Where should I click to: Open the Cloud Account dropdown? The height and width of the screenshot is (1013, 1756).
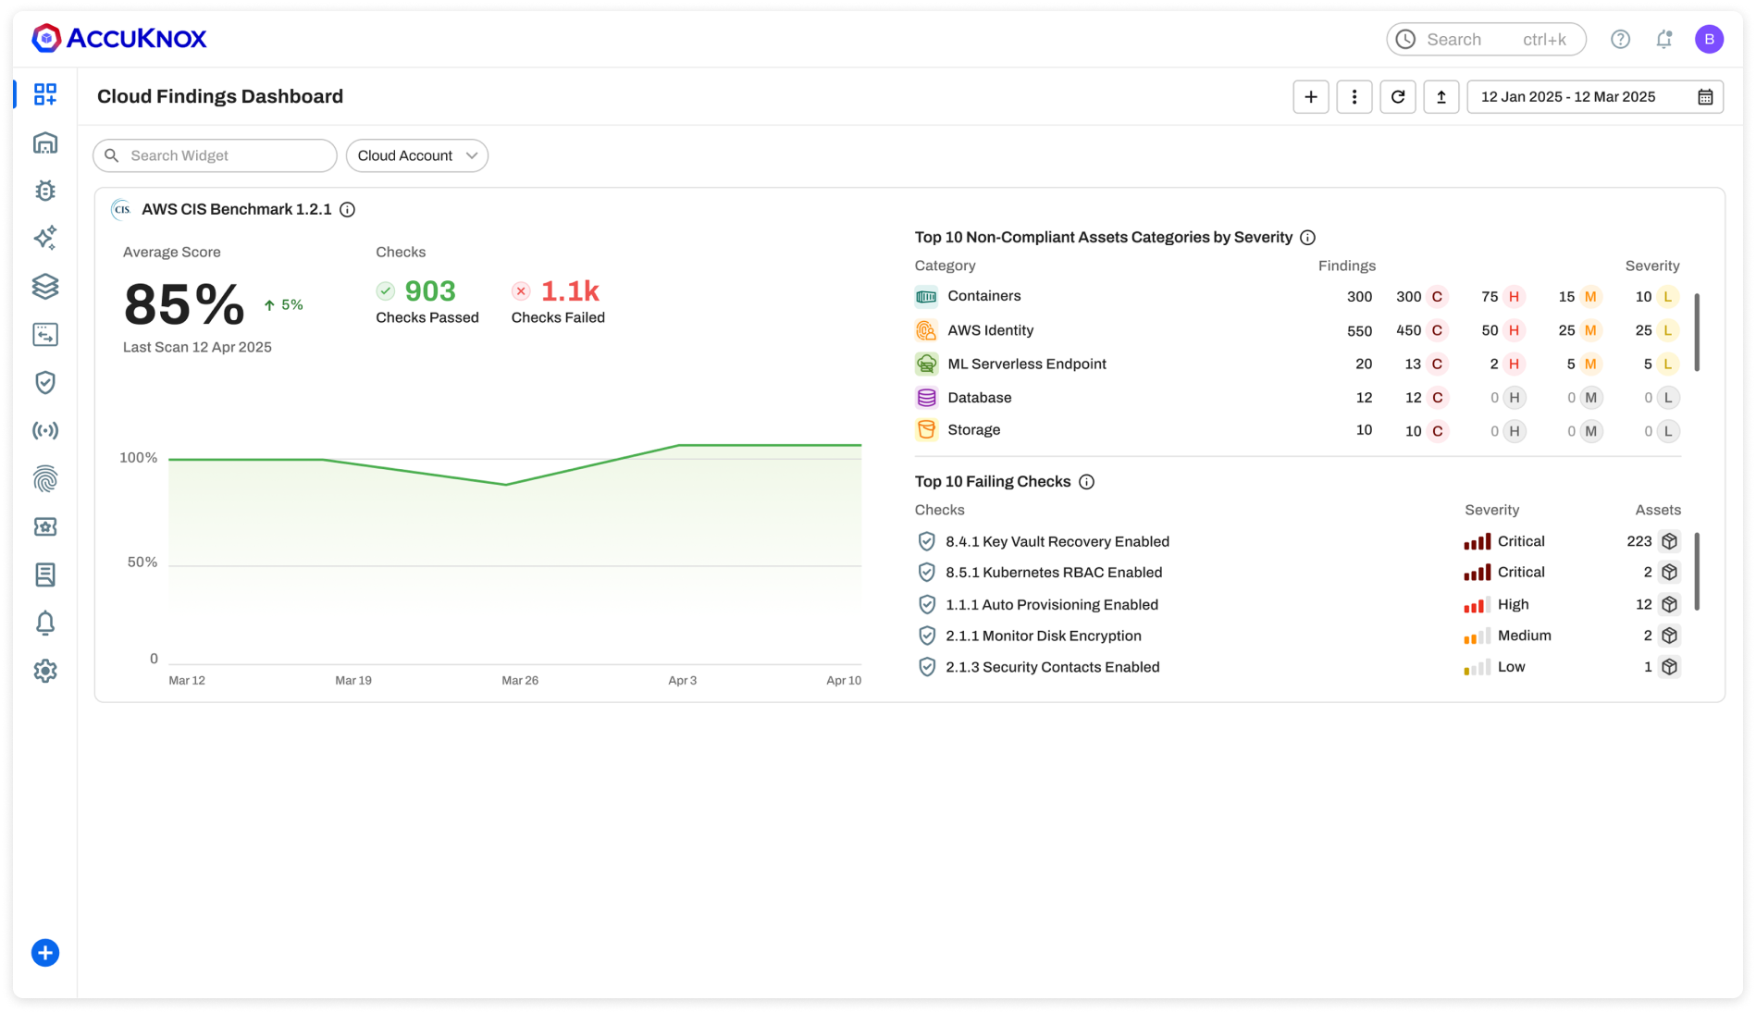[416, 155]
